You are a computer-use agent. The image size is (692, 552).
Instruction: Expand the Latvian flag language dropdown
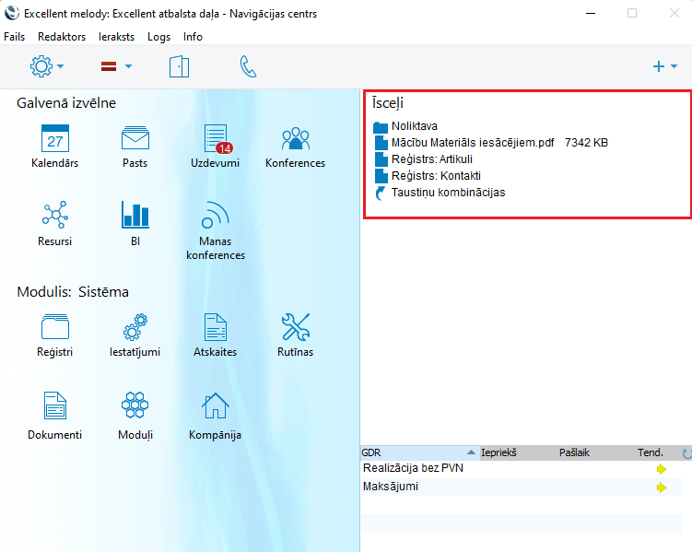116,66
